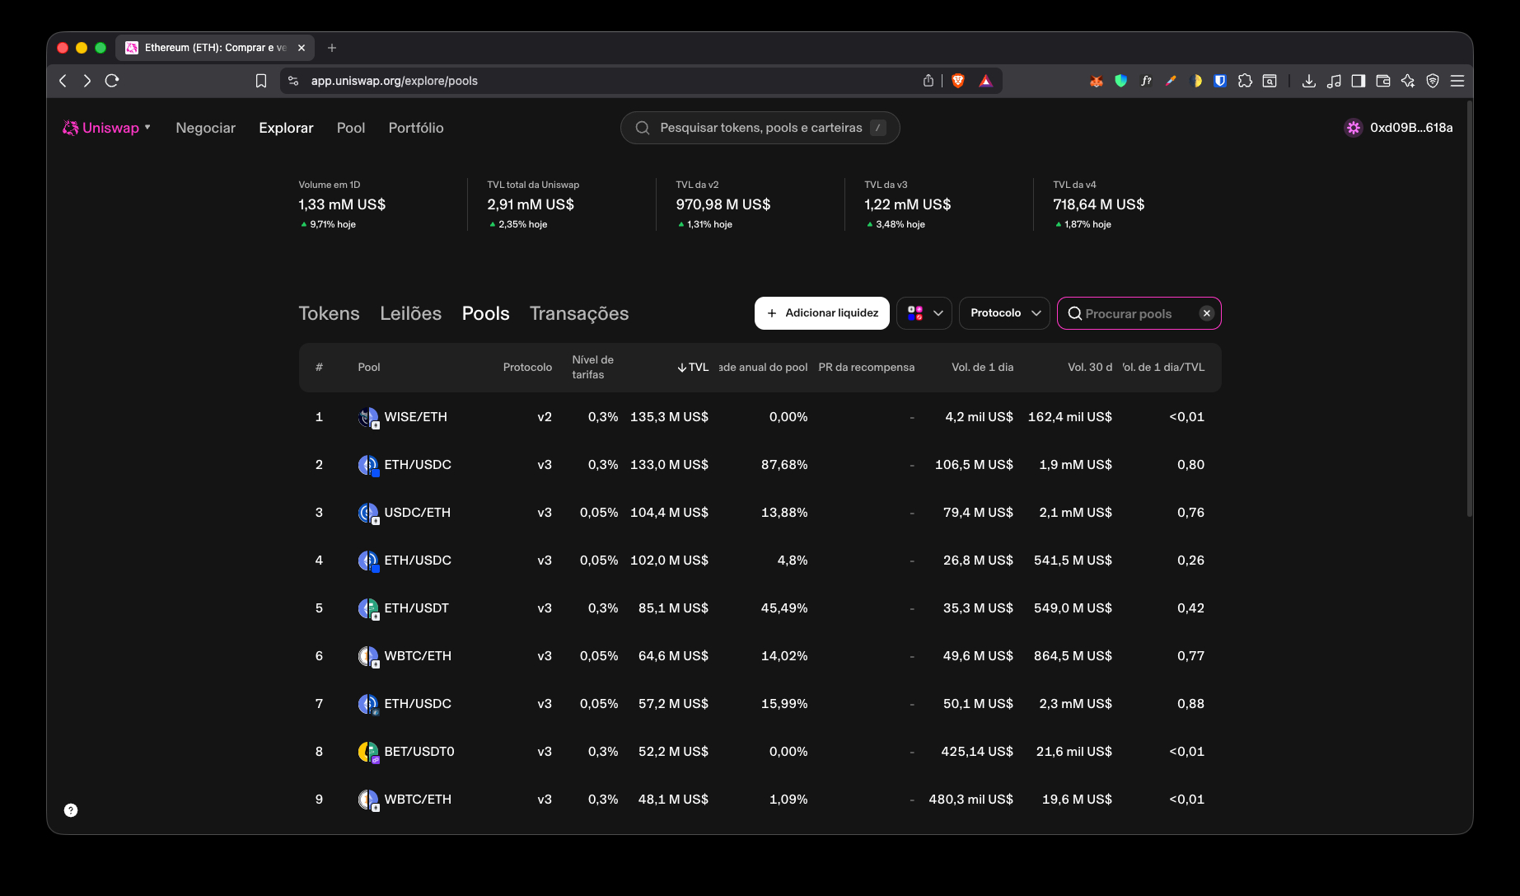
Task: Open the ETH/USDT pool row
Action: [x=760, y=608]
